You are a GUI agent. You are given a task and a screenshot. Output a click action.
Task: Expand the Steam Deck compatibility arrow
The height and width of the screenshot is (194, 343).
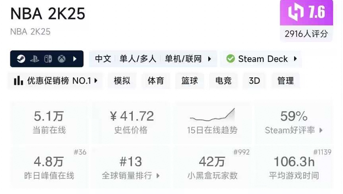pos(295,59)
